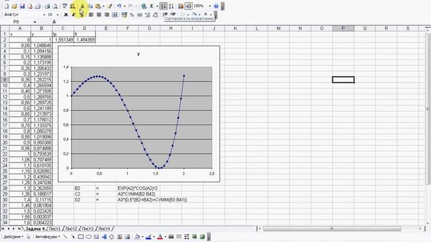The image size is (431, 242).
Task: Switch to the Лист2 sheet tab
Action: pyautogui.click(x=71, y=229)
